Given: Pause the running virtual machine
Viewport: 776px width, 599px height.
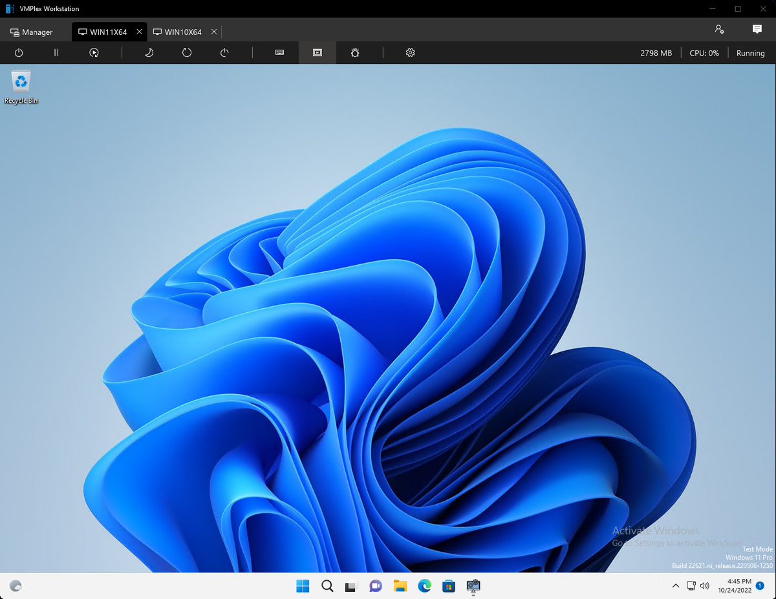Looking at the screenshot, I should pyautogui.click(x=56, y=52).
